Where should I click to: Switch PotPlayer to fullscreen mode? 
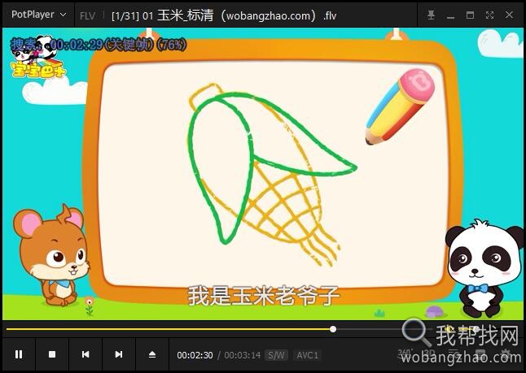[x=489, y=15]
